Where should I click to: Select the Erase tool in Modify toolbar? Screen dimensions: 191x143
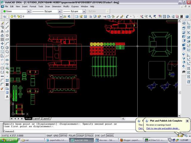[2, 23]
